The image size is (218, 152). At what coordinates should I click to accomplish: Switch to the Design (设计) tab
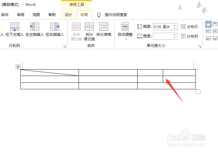tap(68, 15)
